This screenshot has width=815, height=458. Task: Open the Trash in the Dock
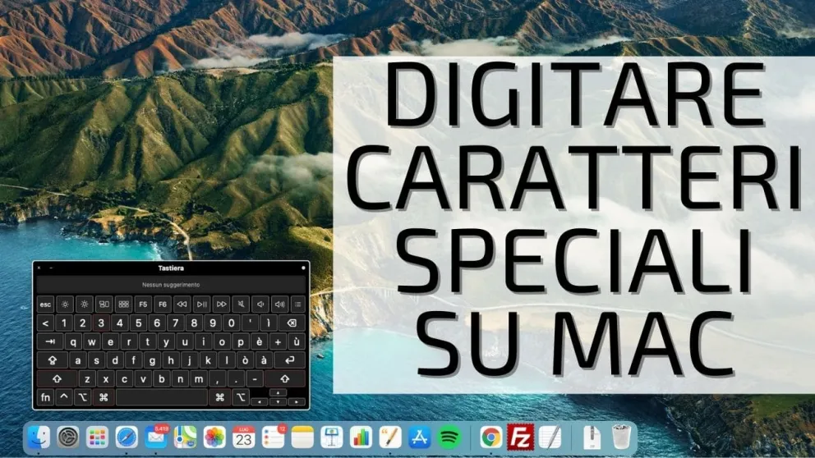(x=621, y=437)
